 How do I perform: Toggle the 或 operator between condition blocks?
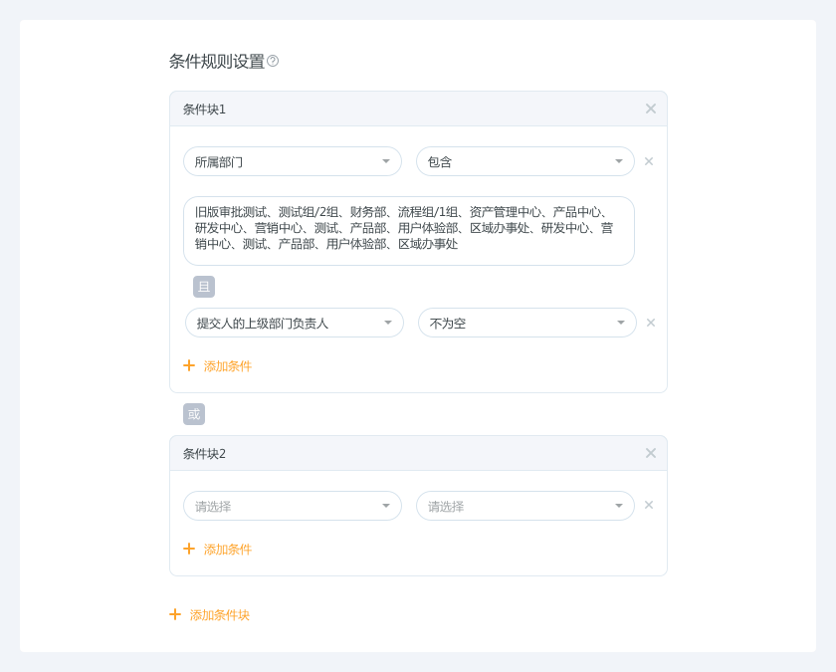[194, 414]
